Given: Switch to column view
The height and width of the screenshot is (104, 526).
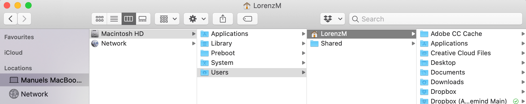Looking at the screenshot, I should 129,19.
